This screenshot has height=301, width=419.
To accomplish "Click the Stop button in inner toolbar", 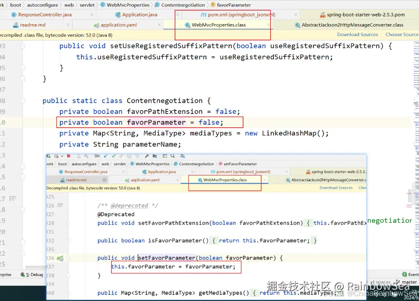I will click(68, 156).
